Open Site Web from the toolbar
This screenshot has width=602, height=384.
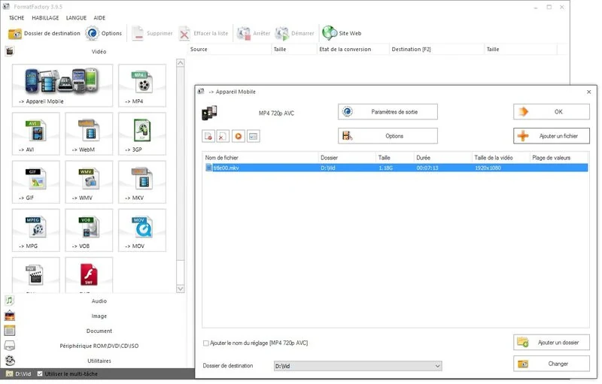(342, 33)
